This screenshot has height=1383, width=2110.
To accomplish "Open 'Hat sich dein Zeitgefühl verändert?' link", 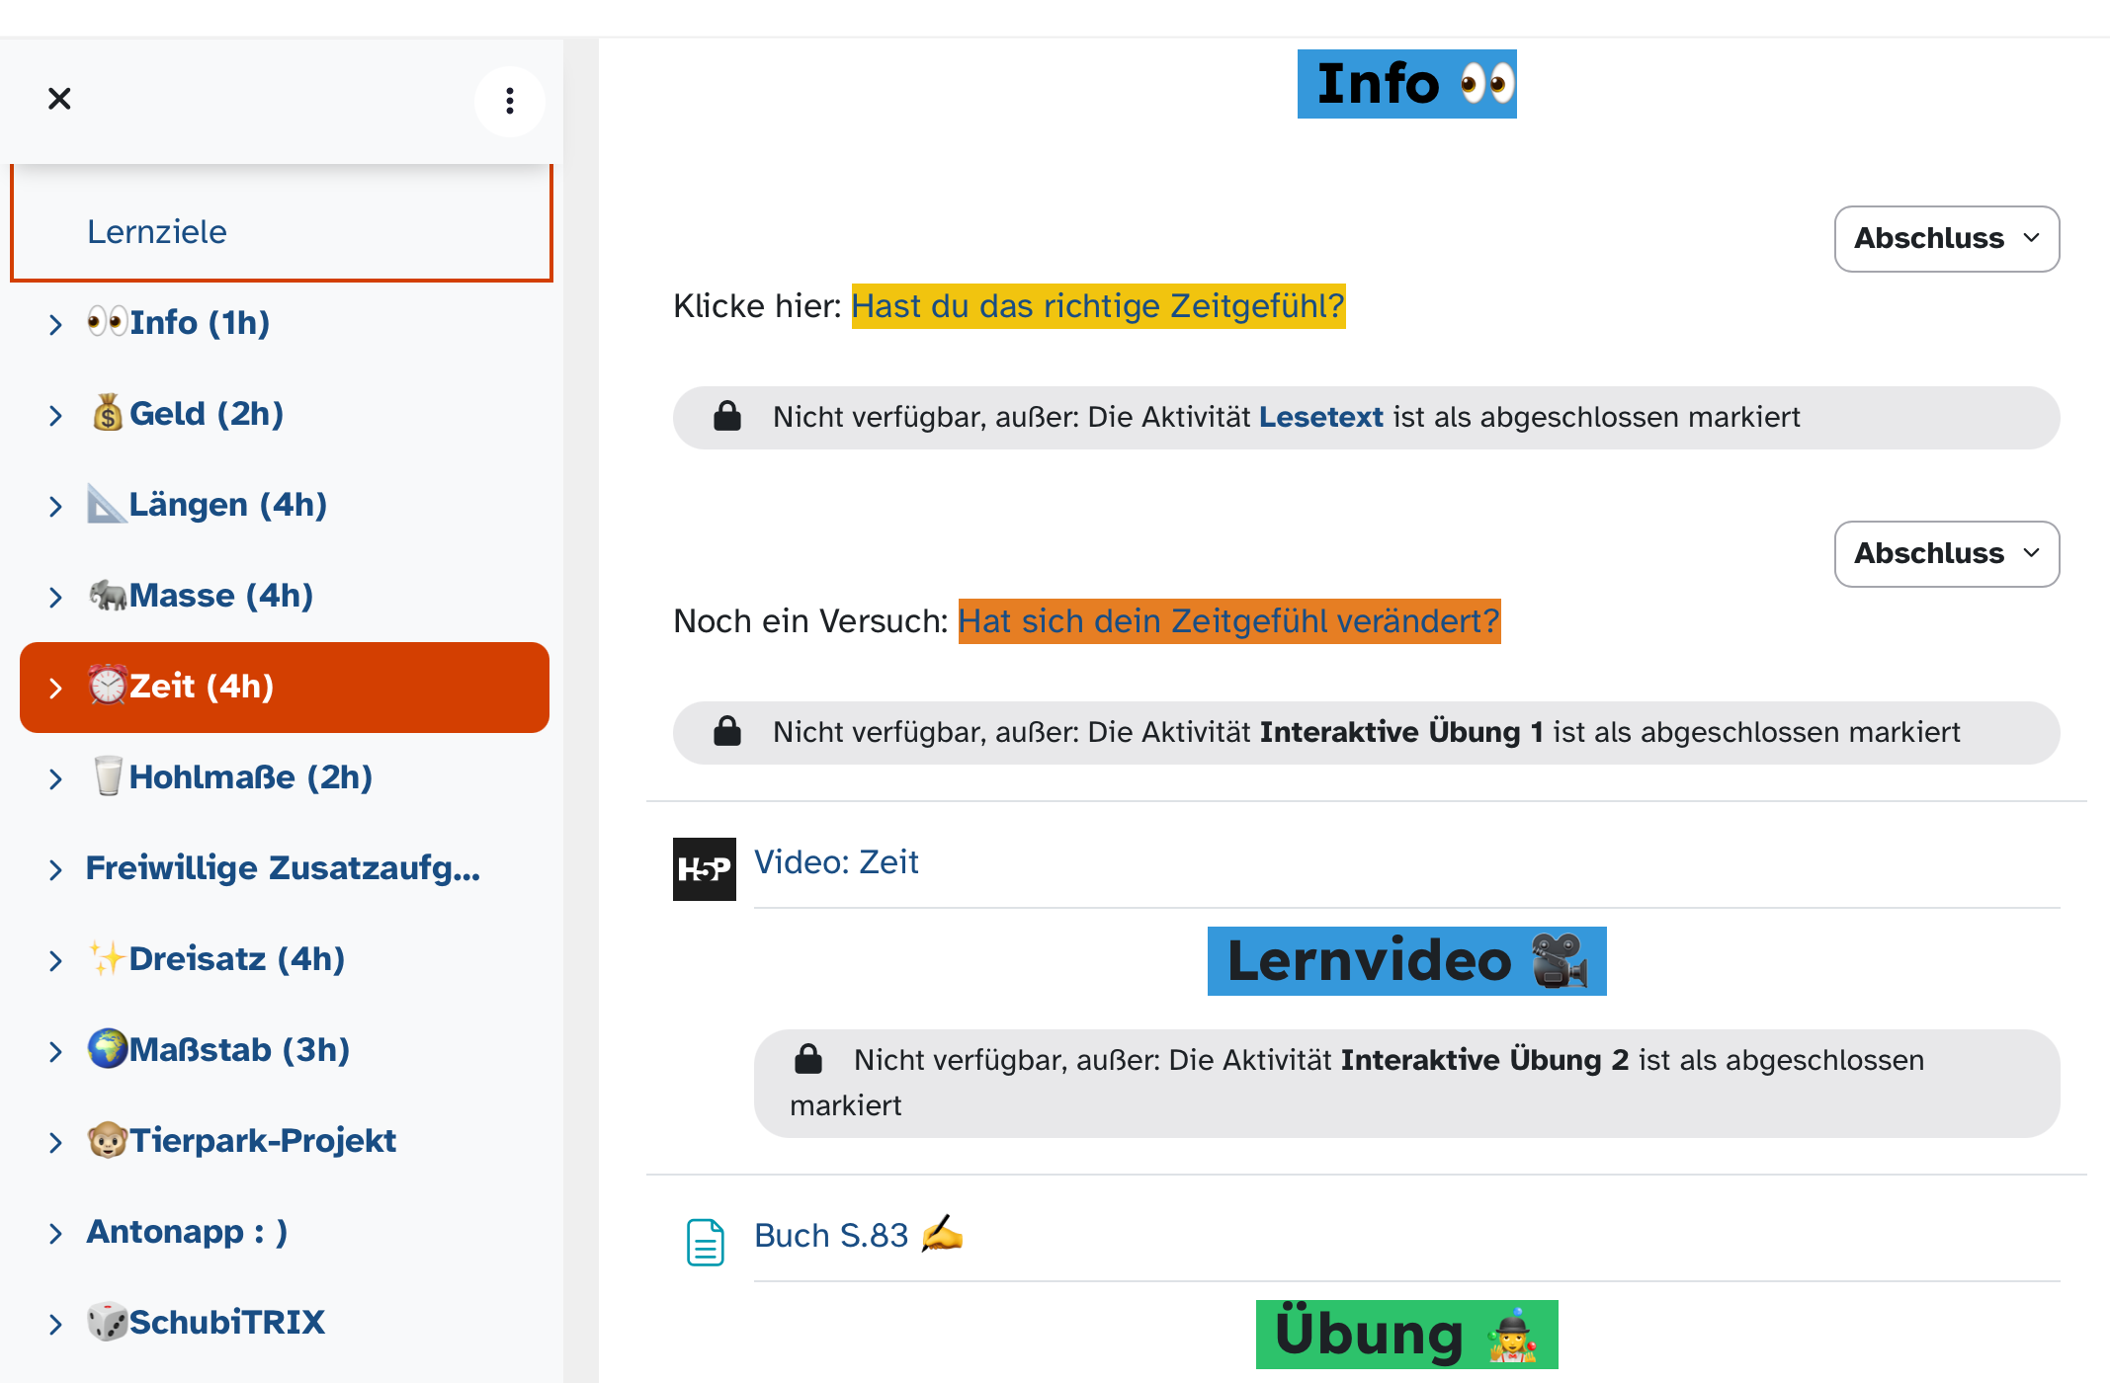I will tap(1228, 621).
